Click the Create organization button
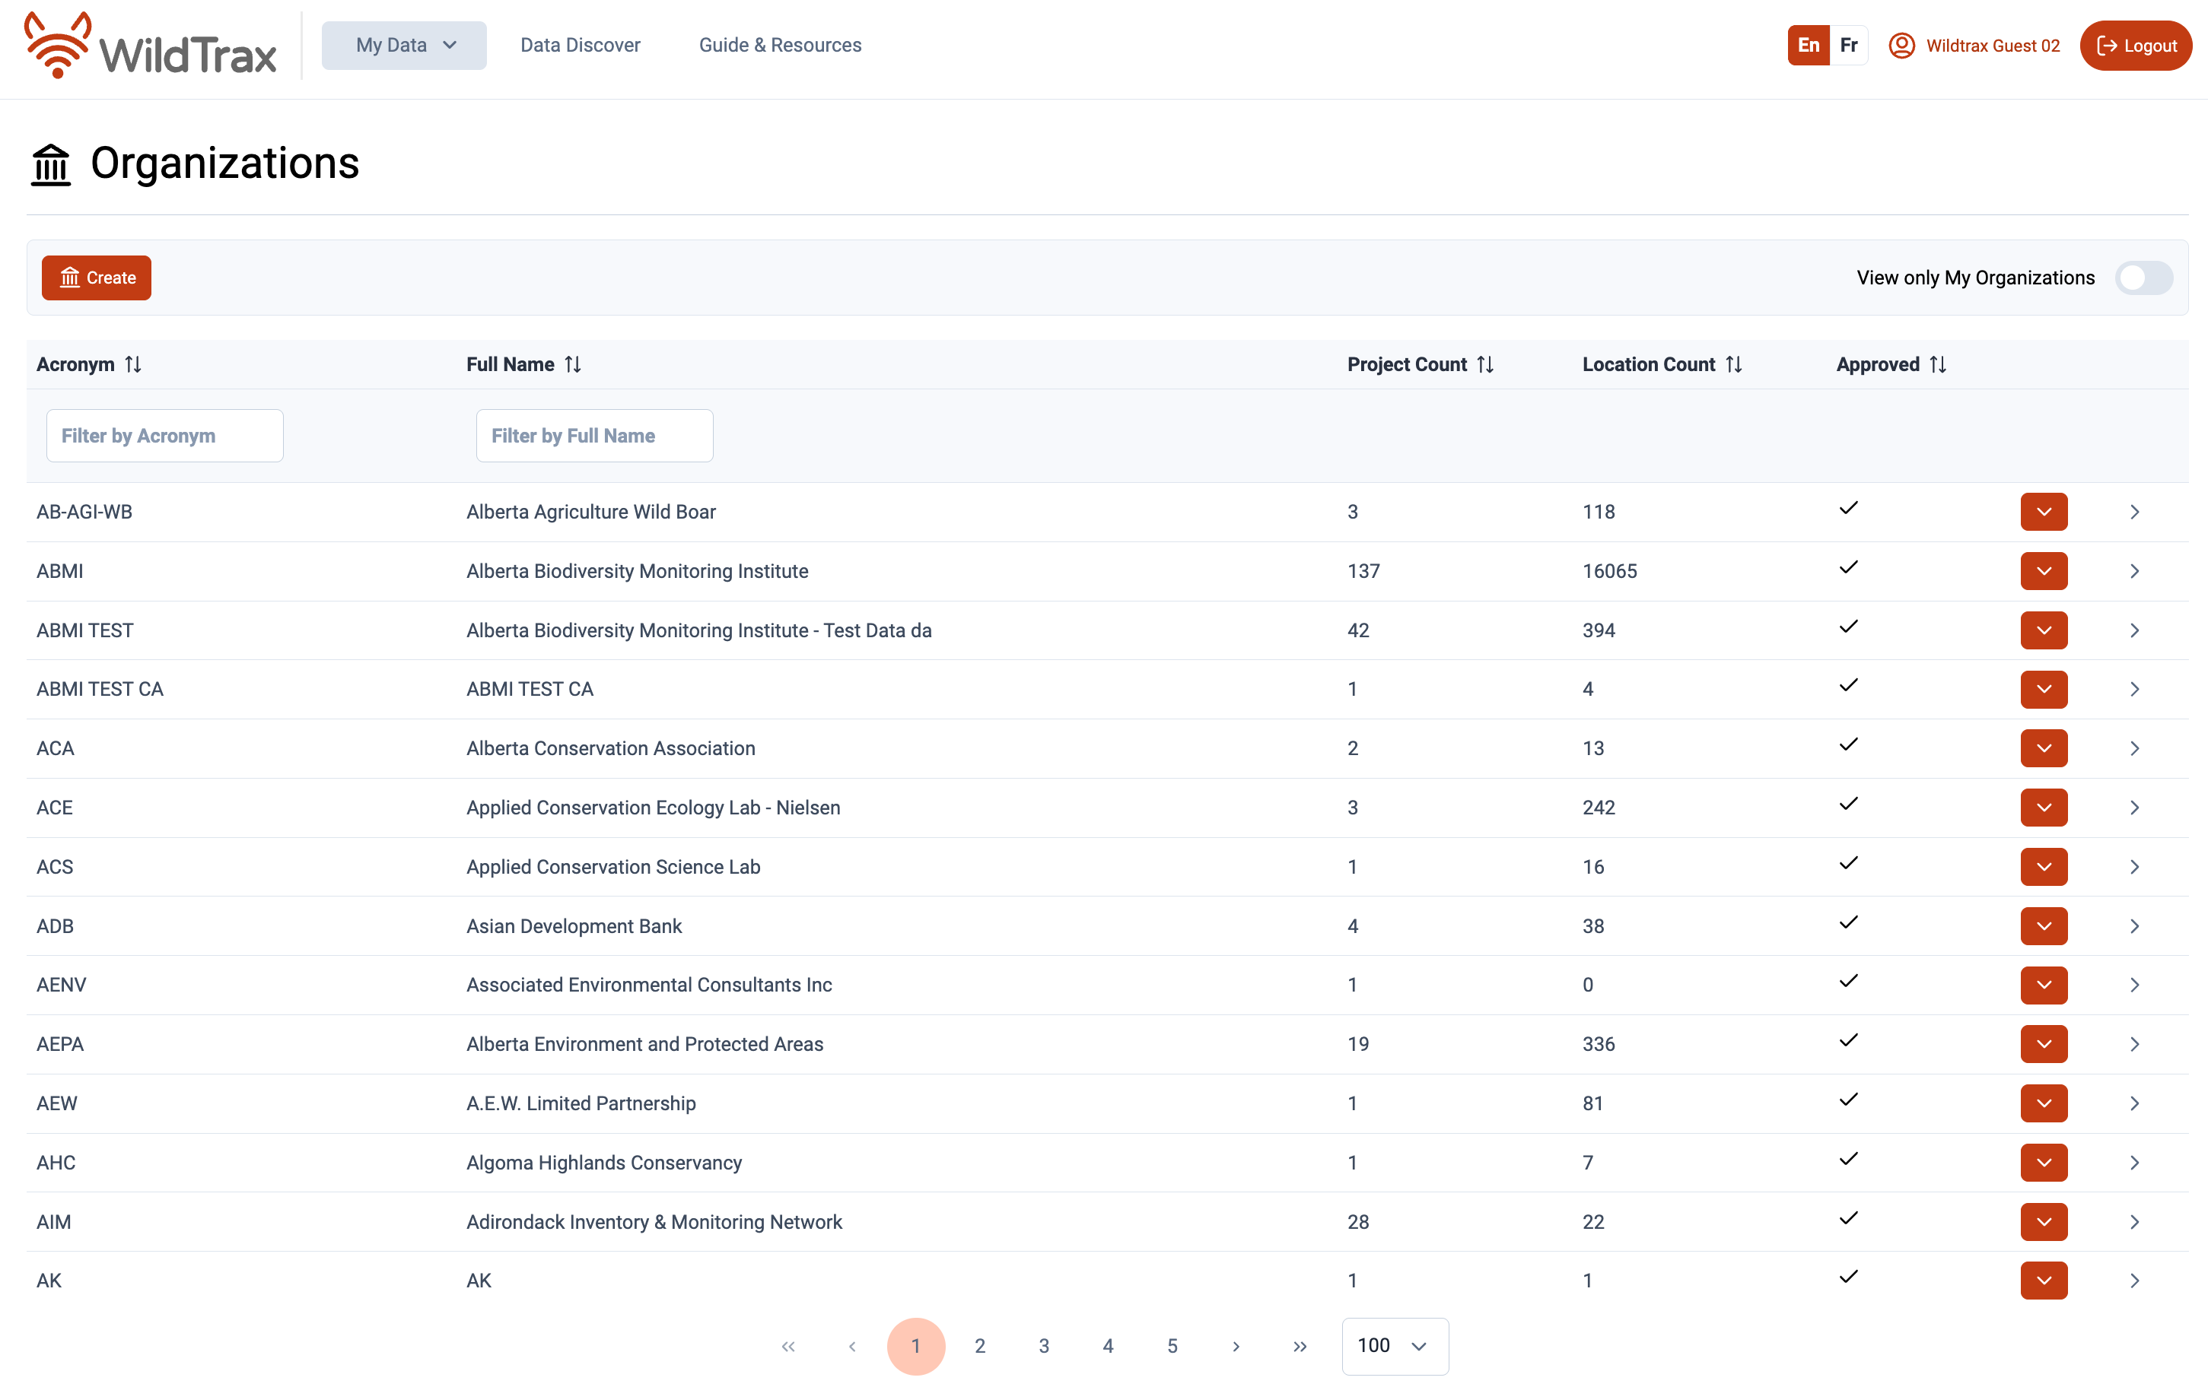Screen dimensions: 2208x1387 (x=97, y=278)
